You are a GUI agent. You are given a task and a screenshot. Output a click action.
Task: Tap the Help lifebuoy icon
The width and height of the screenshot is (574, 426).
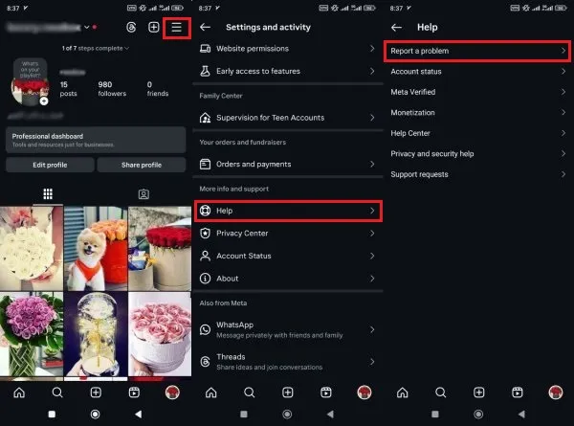point(205,211)
